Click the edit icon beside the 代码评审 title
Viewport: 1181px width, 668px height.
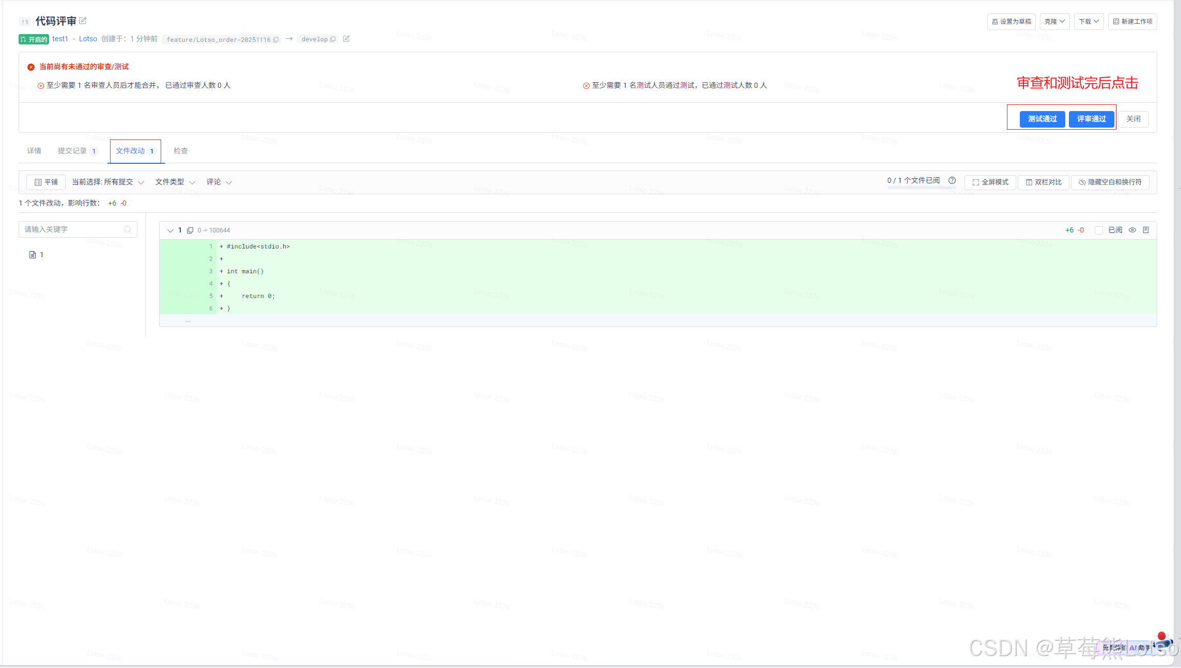[x=83, y=21]
